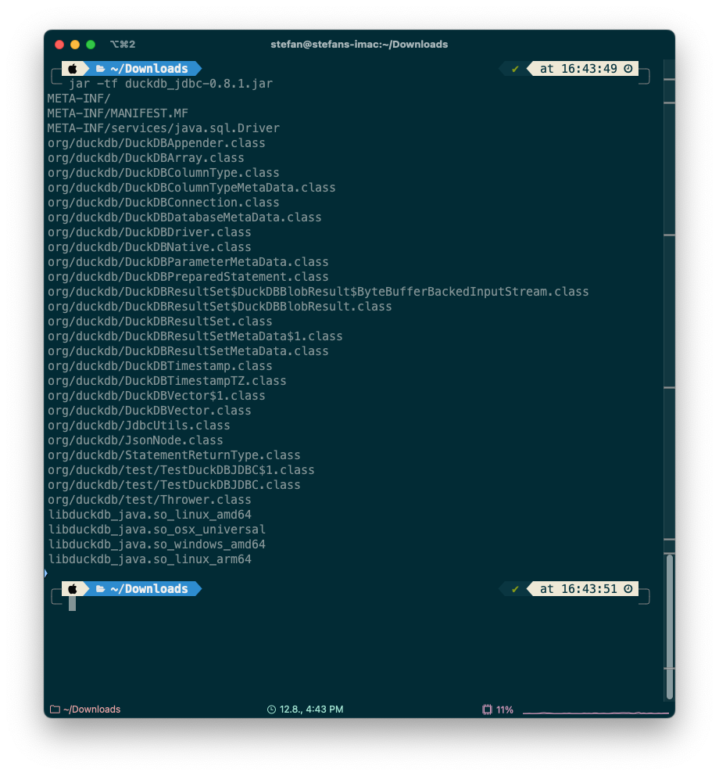Click DuckDBNative.class line

coord(149,247)
